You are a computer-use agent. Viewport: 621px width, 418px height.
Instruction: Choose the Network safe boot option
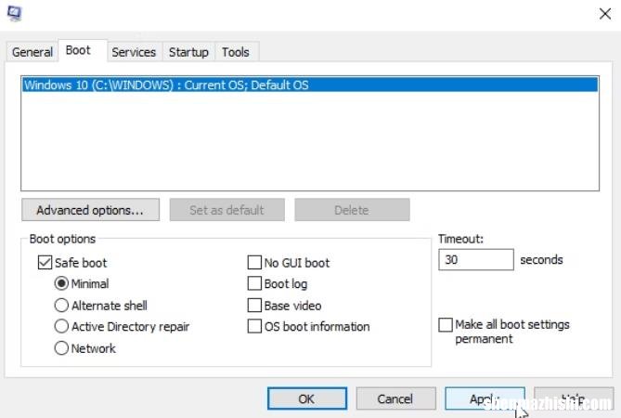pyautogui.click(x=61, y=348)
